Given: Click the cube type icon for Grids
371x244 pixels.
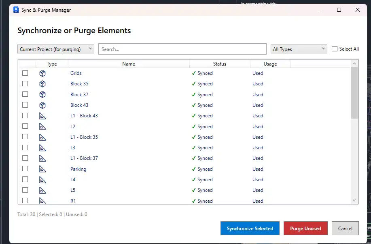Looking at the screenshot, I should 42,73.
